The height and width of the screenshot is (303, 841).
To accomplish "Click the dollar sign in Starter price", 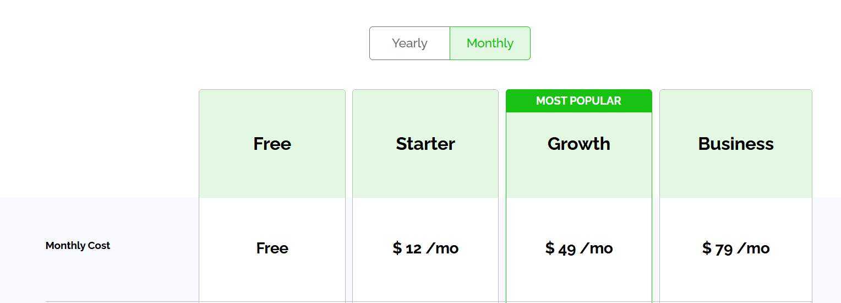I will (x=397, y=248).
